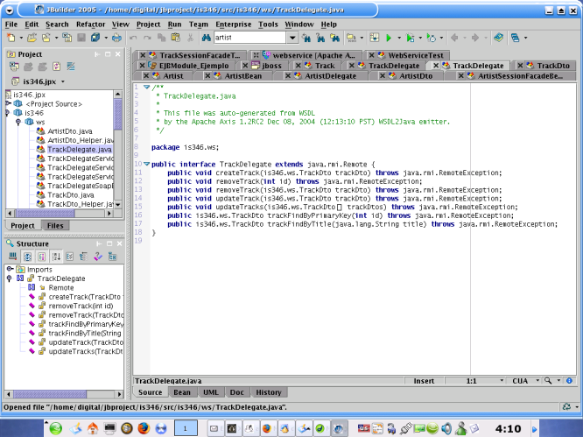
Task: Open the Files tab in project pane
Action: pyautogui.click(x=55, y=225)
